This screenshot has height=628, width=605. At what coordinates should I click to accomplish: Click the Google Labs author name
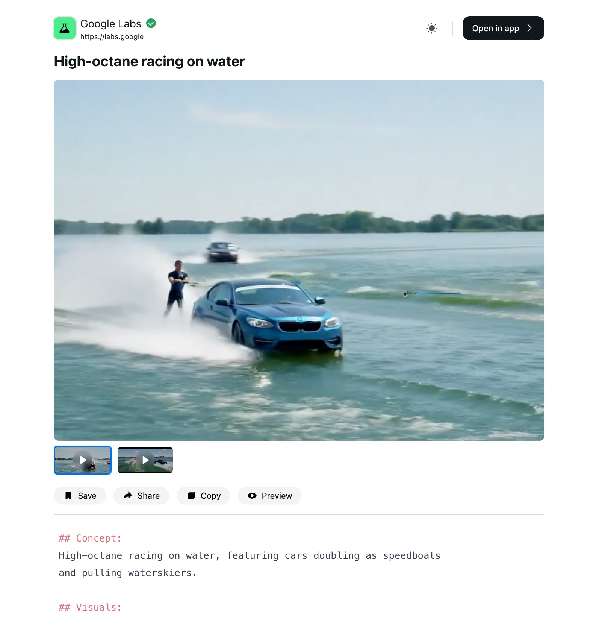[111, 24]
